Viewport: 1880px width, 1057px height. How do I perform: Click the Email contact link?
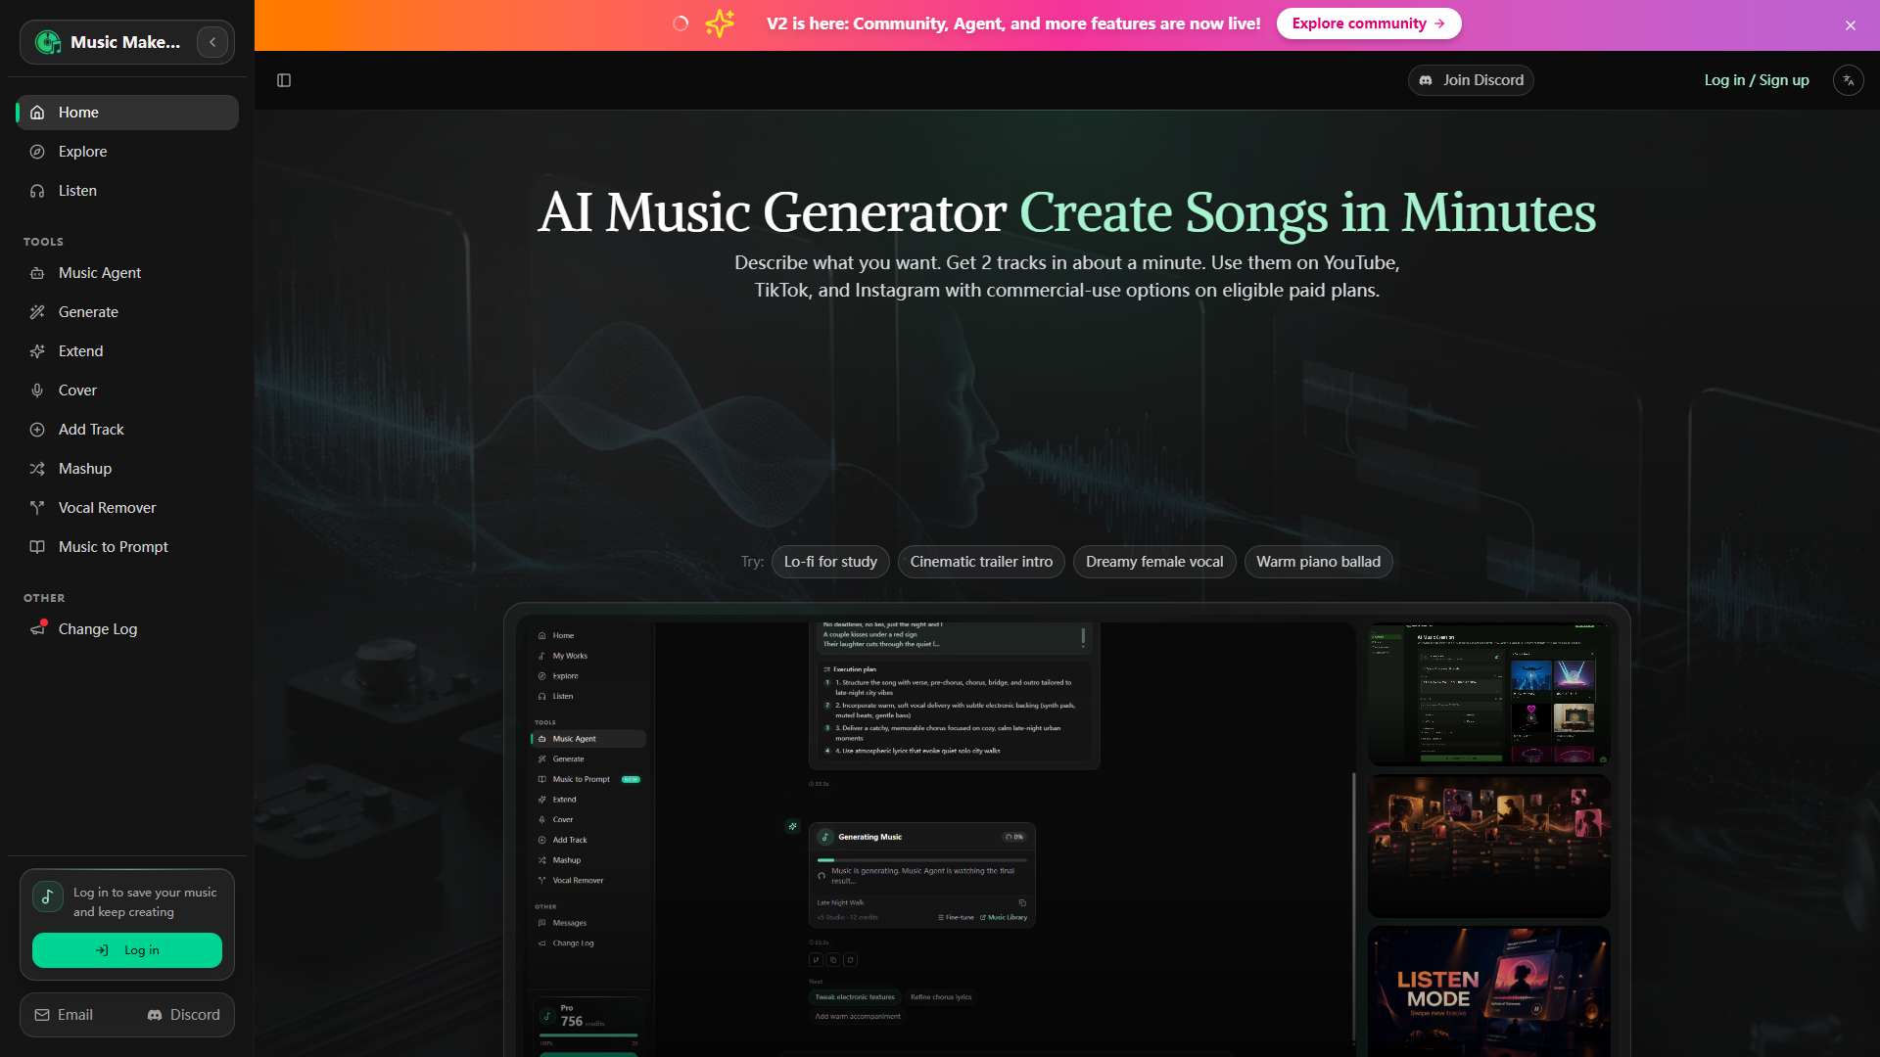(x=64, y=1015)
